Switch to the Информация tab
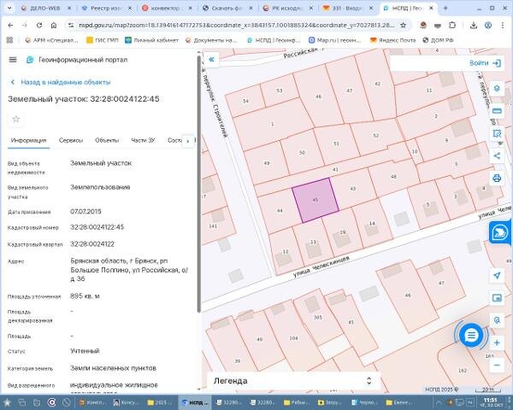 pyautogui.click(x=28, y=140)
